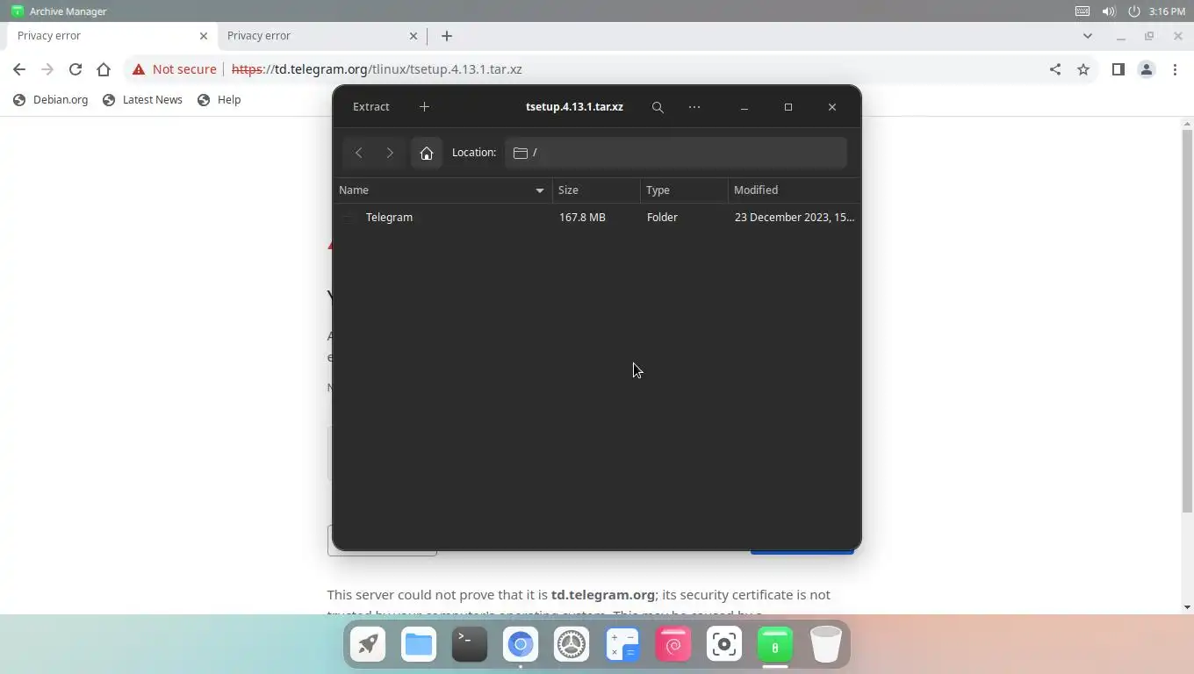Open the screenshot tool in the dock
The height and width of the screenshot is (674, 1194).
click(x=724, y=645)
